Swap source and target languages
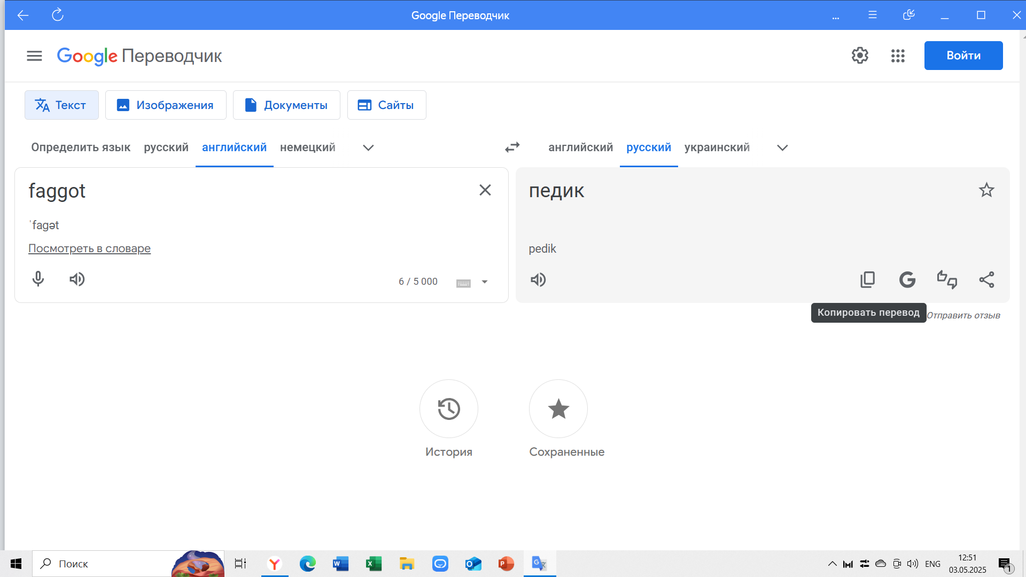Viewport: 1026px width, 577px height. [512, 147]
